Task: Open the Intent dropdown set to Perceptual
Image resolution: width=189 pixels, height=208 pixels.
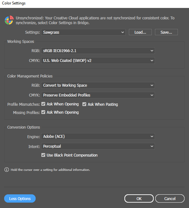Action: (98, 146)
